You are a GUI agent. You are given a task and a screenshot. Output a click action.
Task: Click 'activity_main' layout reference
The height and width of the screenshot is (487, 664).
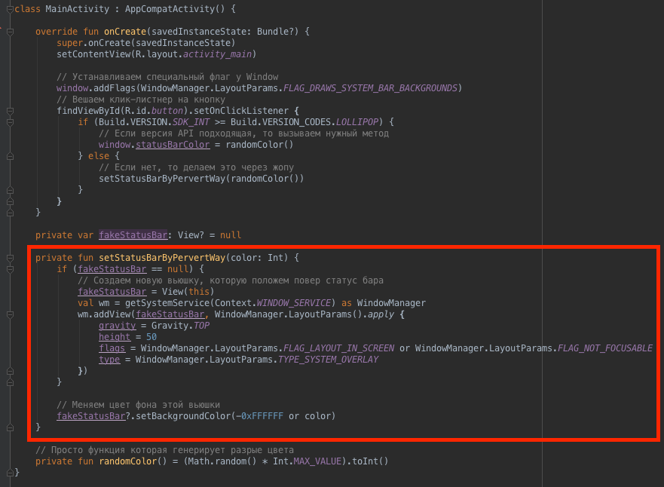click(217, 54)
